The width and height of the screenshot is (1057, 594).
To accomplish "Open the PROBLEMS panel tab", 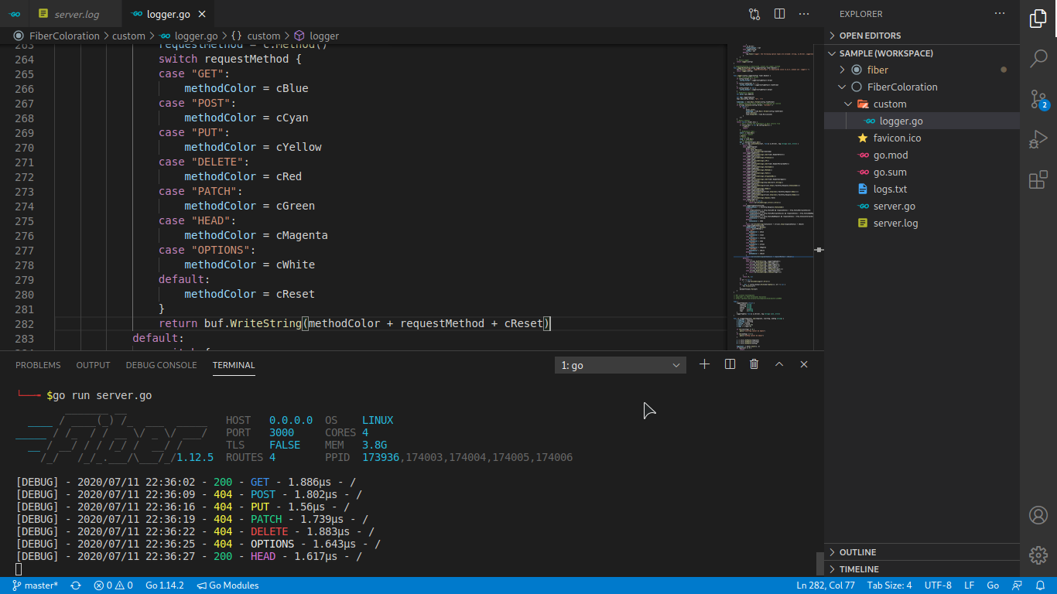I will 38,364.
